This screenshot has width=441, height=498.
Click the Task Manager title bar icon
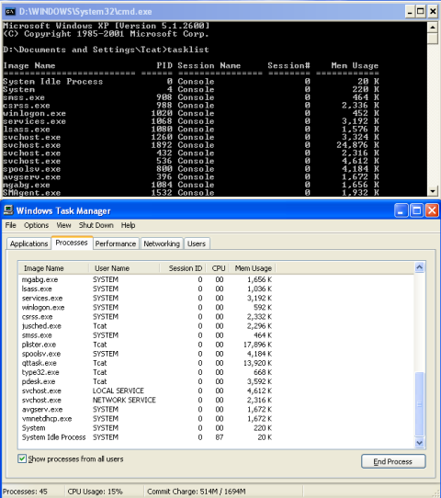click(x=8, y=210)
